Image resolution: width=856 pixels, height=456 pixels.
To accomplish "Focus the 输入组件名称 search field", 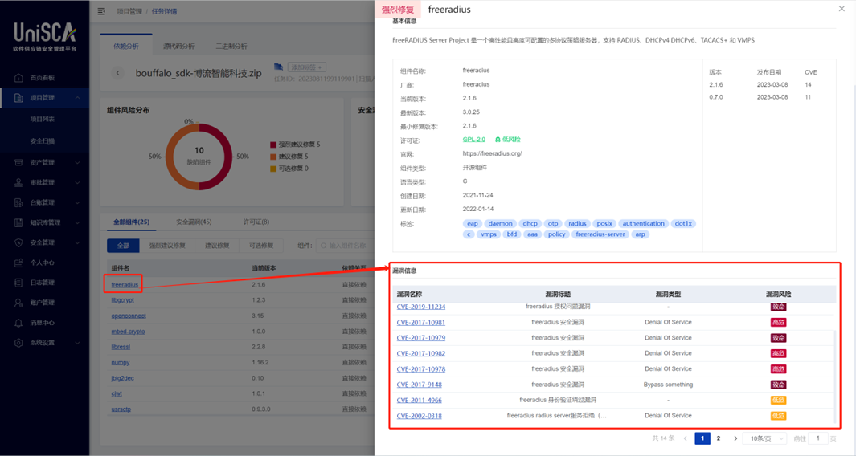I will [x=346, y=246].
